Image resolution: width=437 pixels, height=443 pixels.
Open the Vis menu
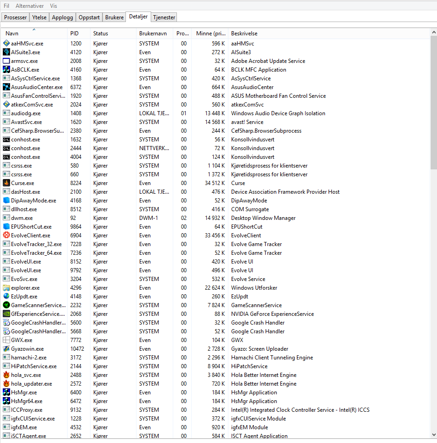[53, 6]
